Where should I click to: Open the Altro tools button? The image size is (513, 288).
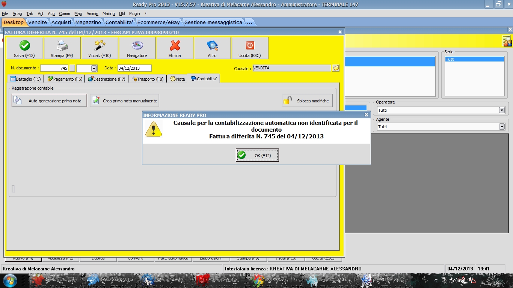pos(212,48)
